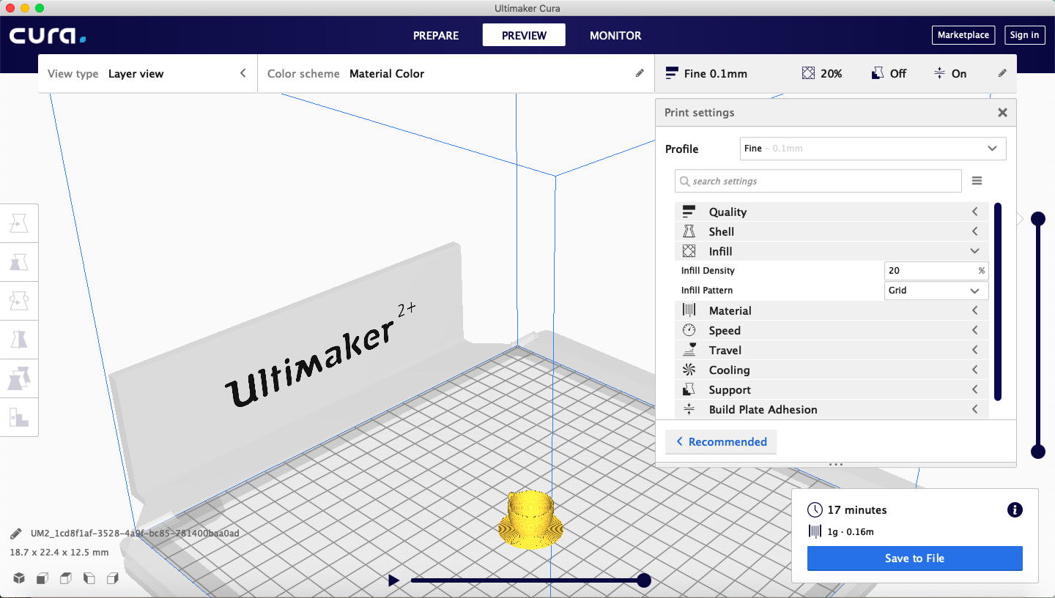Image resolution: width=1055 pixels, height=598 pixels.
Task: Click the pencil icon beside Material Color
Action: pyautogui.click(x=640, y=73)
